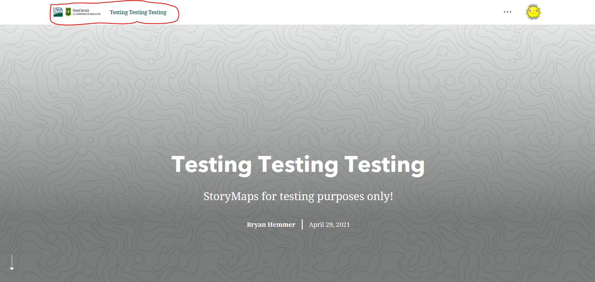Click the word "StoryMaps" in the subtitle
595x282 pixels.
pos(231,196)
